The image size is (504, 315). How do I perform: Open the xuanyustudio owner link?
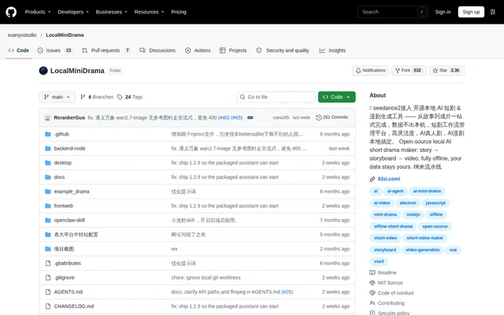22,35
